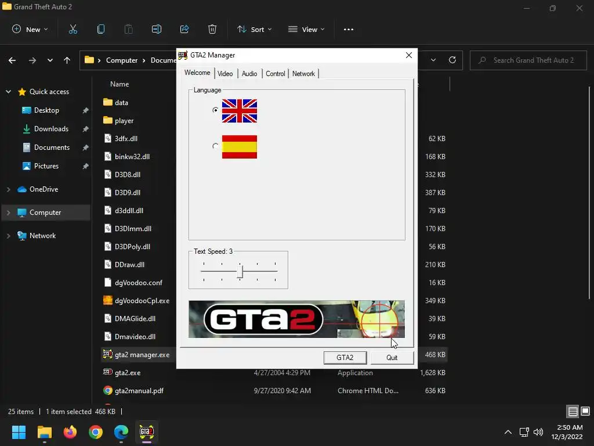Select the dgVoodooCpl.exe file icon

pos(107,300)
